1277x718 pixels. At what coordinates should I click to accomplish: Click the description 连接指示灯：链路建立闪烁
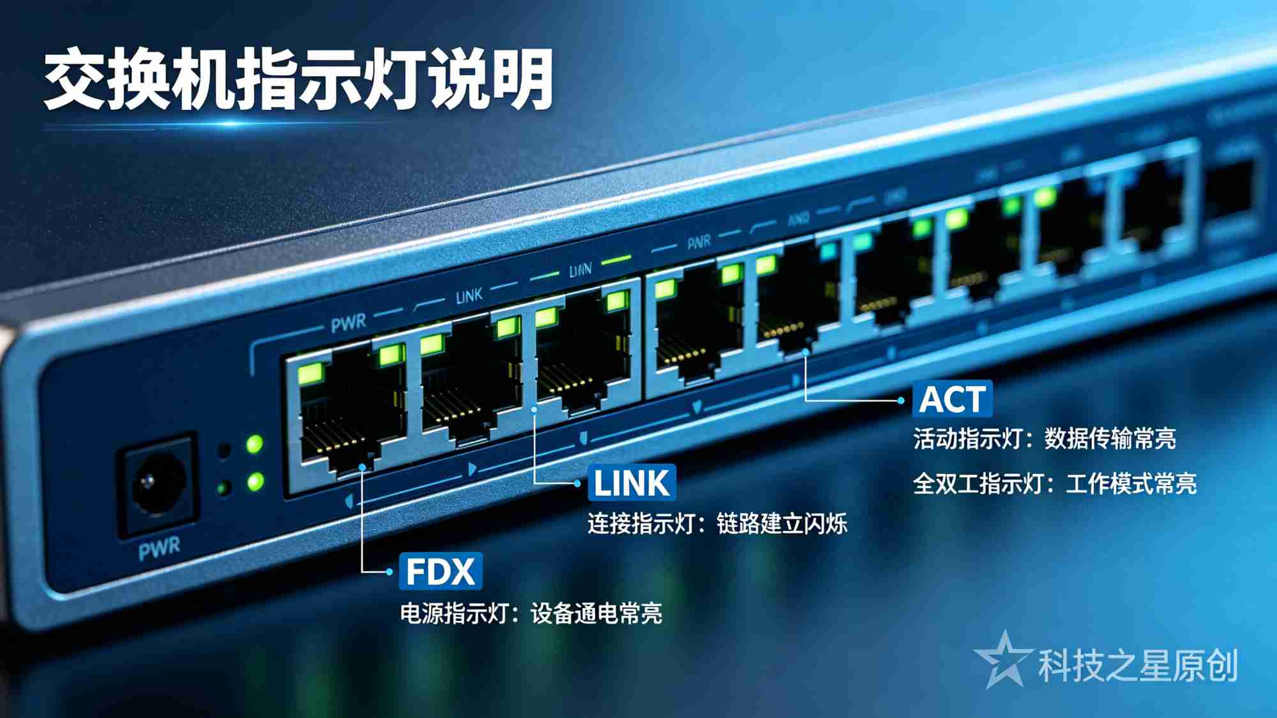[717, 524]
